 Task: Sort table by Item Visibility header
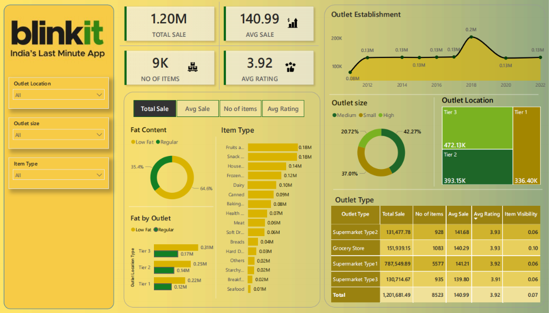pos(521,214)
